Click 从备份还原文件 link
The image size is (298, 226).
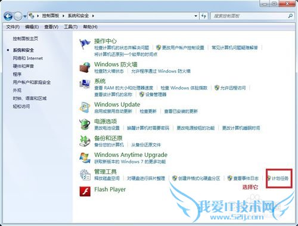146,145
